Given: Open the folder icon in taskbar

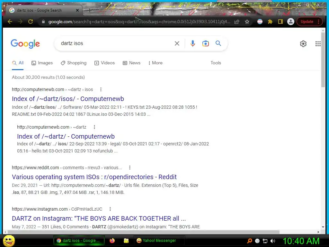Looking at the screenshot, I should point(126,241).
